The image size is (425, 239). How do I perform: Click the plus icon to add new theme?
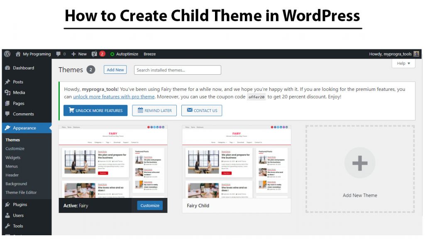tap(360, 163)
